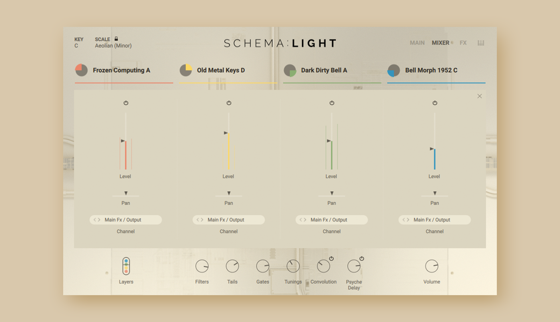Image resolution: width=560 pixels, height=322 pixels.
Task: Toggle the Convolution effect power button
Action: 332,259
